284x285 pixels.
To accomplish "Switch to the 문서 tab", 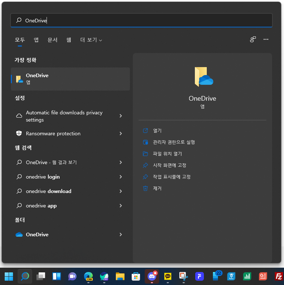I will [x=52, y=40].
